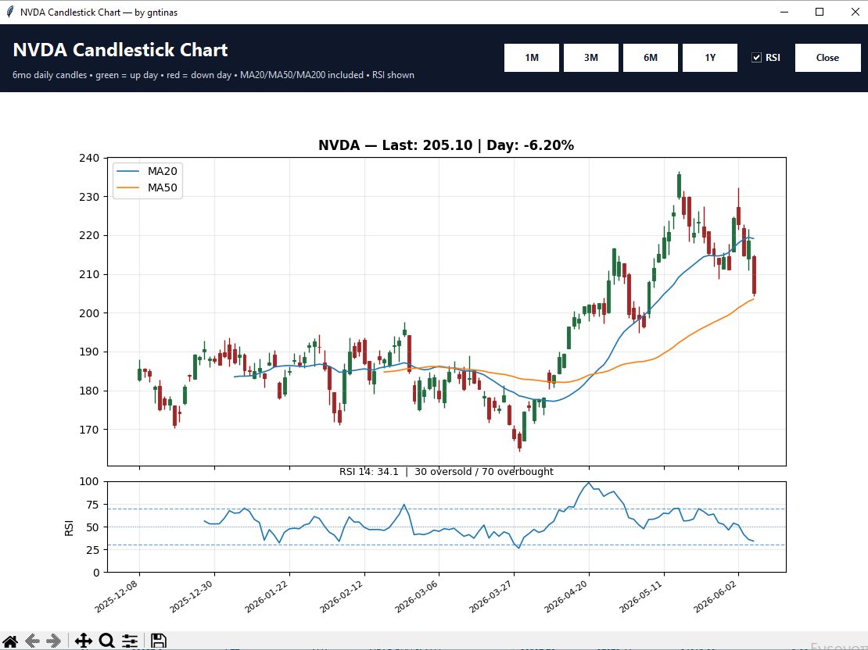This screenshot has height=650, width=868.
Task: Click the matplotlib Home reset view icon
Action: click(10, 641)
